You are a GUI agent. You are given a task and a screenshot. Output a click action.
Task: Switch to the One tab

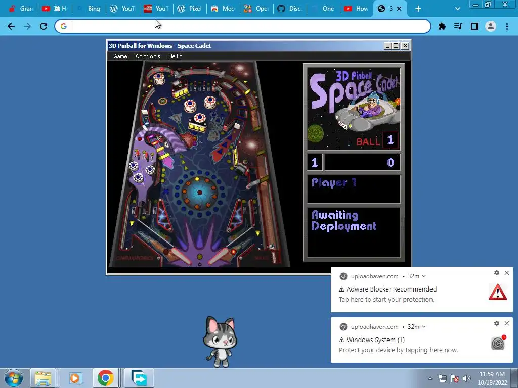pos(323,9)
